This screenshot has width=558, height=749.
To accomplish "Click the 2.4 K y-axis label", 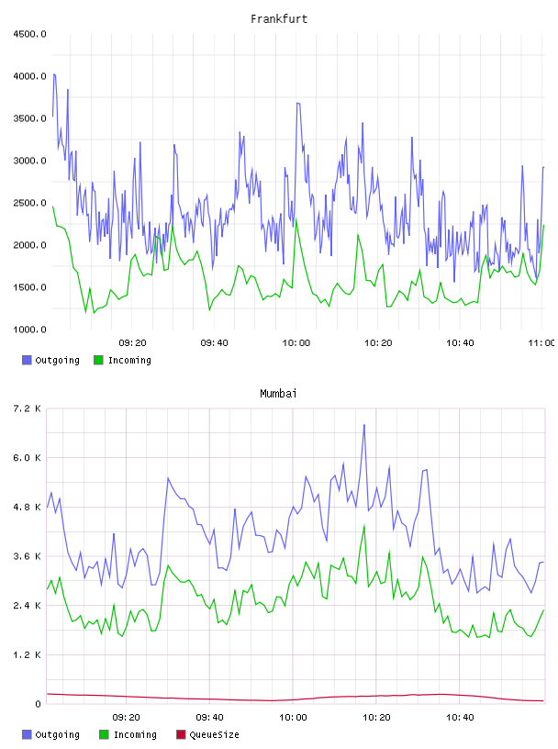I will click(27, 606).
